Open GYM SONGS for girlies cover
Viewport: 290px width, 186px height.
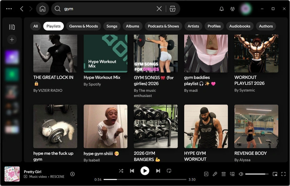(x=156, y=53)
